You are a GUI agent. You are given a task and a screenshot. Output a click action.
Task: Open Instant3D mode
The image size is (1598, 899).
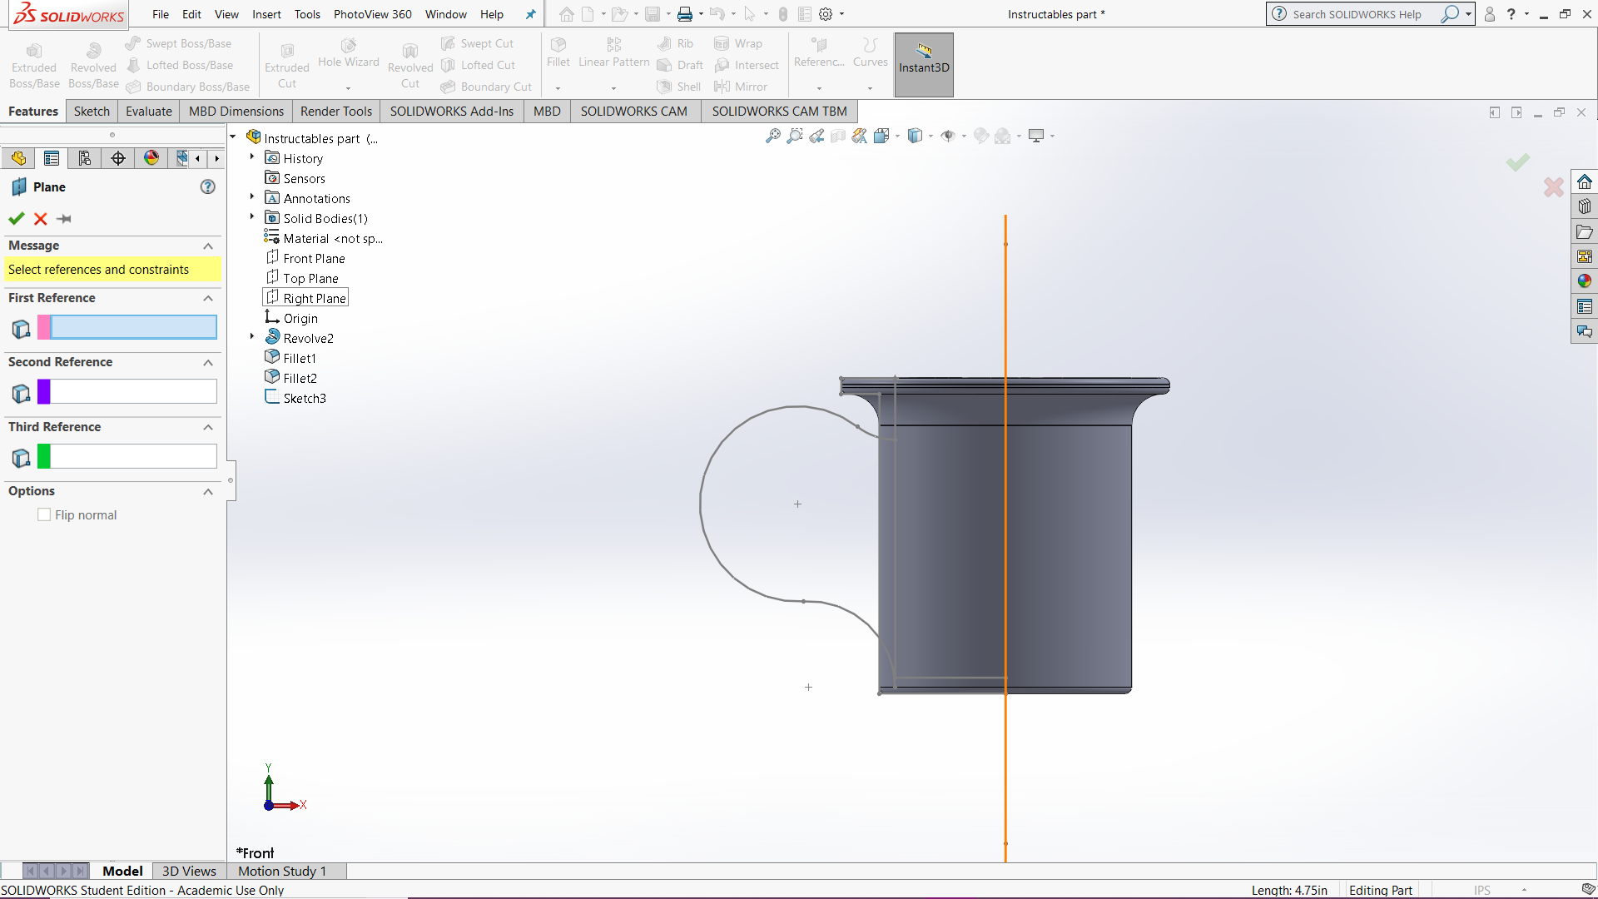click(x=923, y=64)
